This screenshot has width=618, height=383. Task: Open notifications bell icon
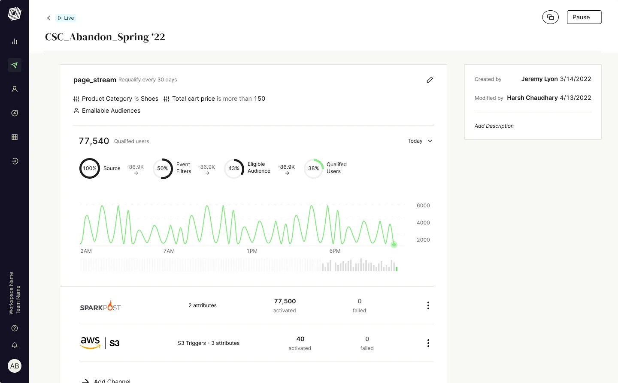click(x=15, y=345)
